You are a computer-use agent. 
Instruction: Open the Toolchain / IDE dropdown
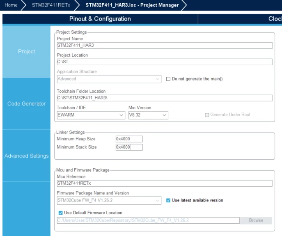click(91, 115)
